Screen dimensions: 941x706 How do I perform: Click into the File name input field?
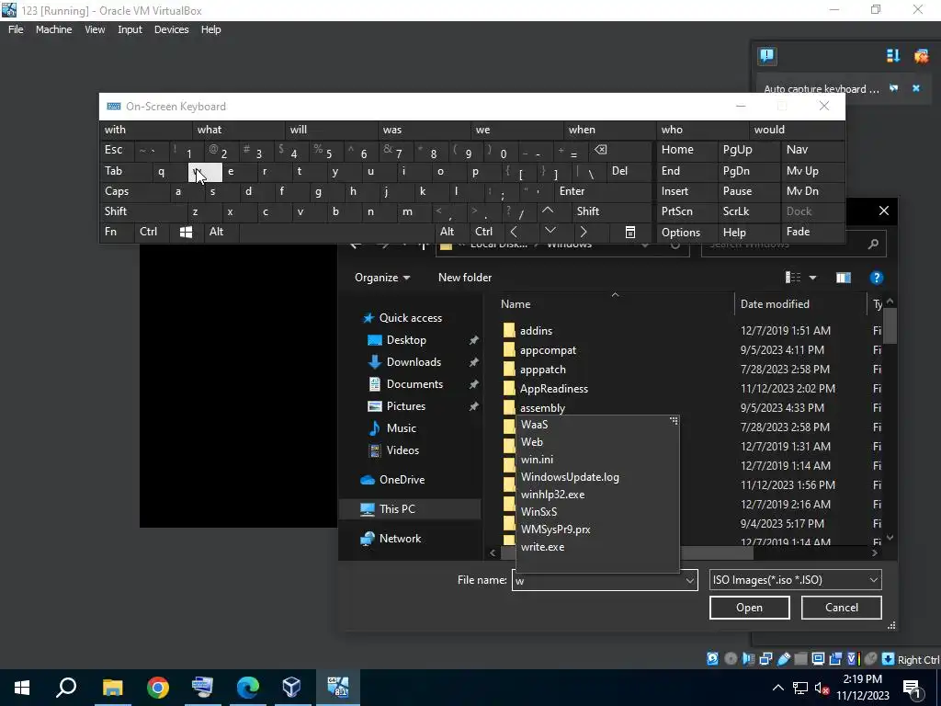pyautogui.click(x=597, y=580)
